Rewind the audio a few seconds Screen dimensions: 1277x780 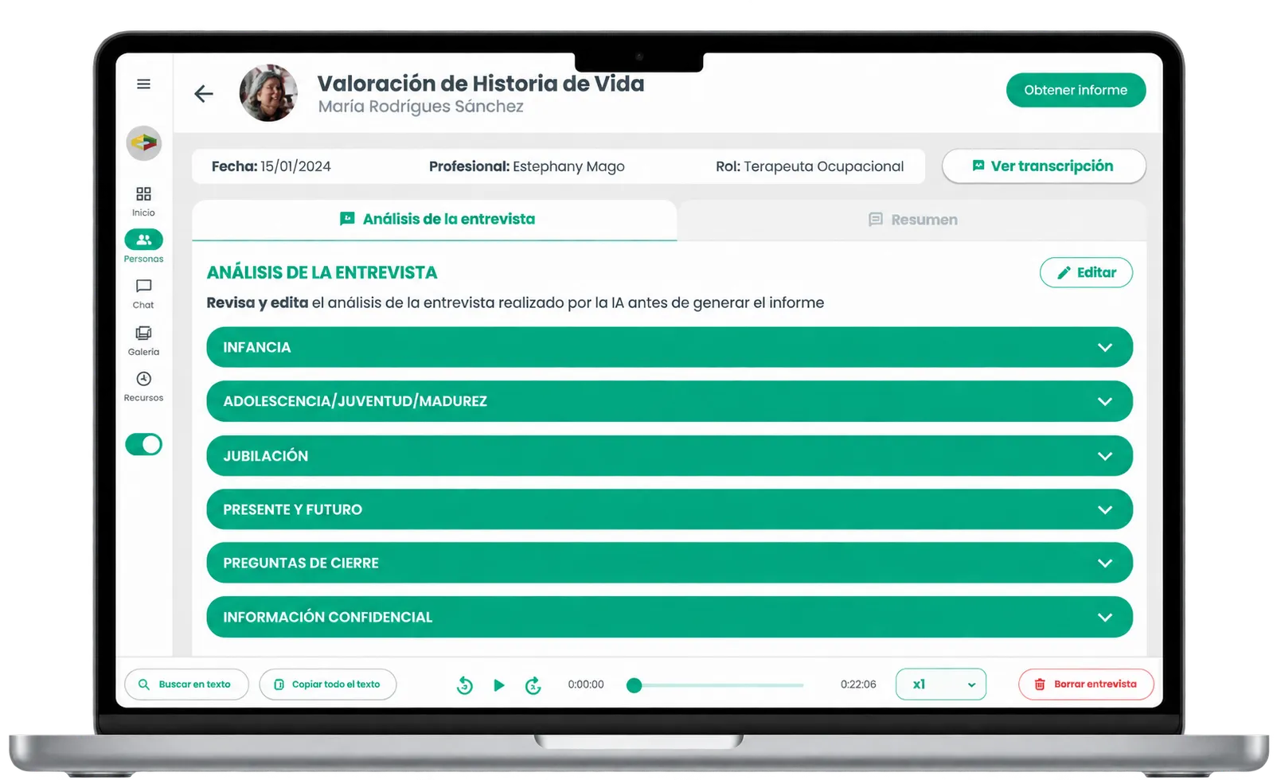point(465,685)
